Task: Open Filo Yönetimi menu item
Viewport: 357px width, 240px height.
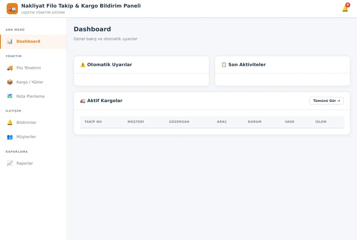Action: pos(33,68)
